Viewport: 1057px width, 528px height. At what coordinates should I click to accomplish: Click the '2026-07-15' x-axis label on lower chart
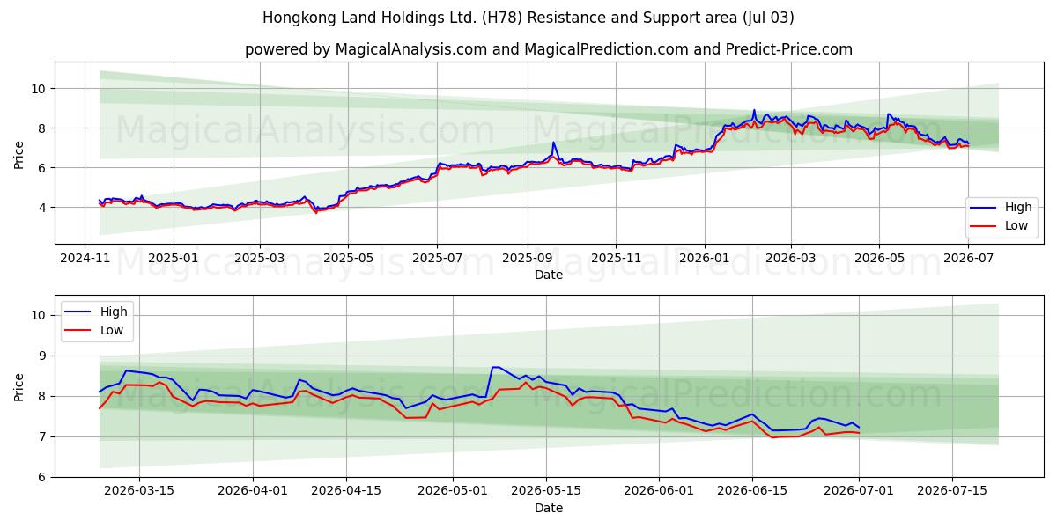pos(952,493)
